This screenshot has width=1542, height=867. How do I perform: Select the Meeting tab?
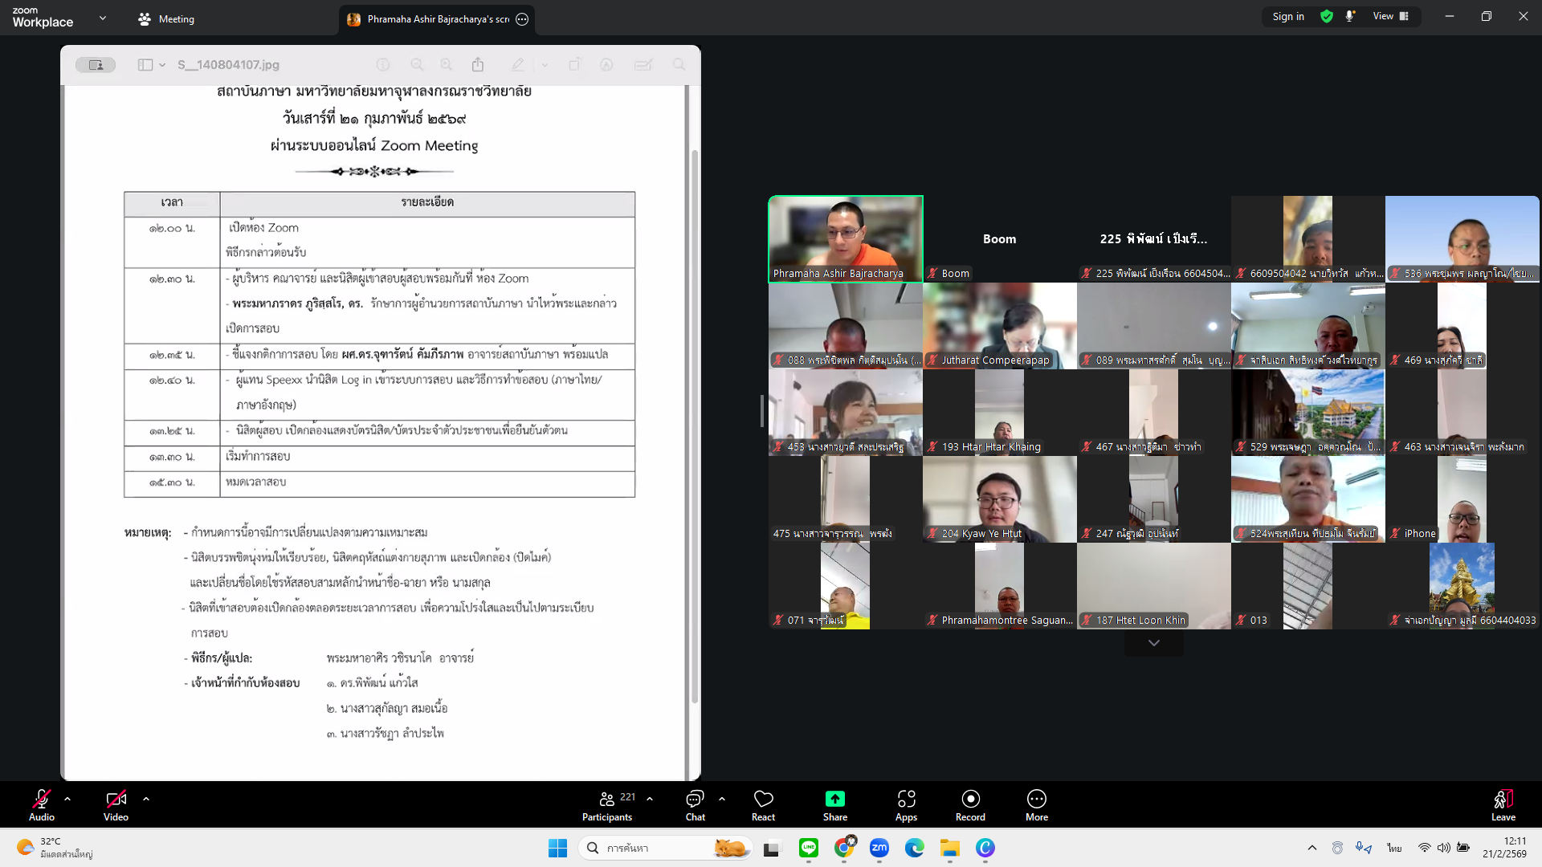point(167,19)
